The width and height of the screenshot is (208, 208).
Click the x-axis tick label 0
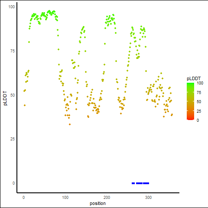tap(23, 197)
